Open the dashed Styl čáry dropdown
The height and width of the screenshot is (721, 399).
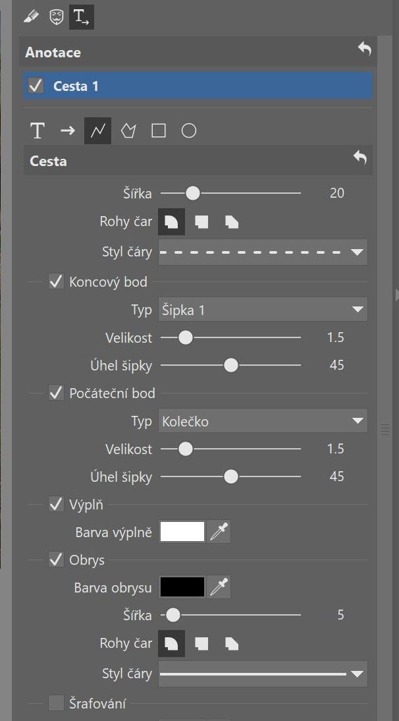click(263, 252)
